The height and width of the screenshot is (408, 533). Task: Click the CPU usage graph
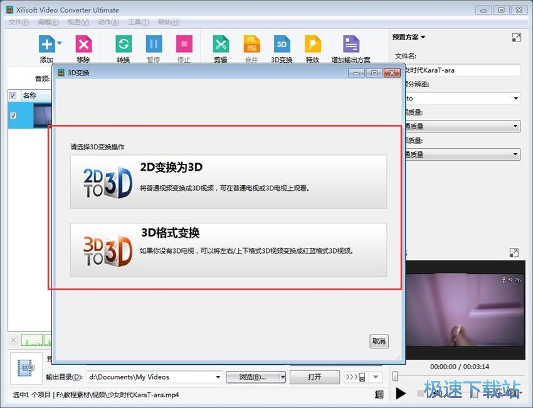tap(36, 340)
